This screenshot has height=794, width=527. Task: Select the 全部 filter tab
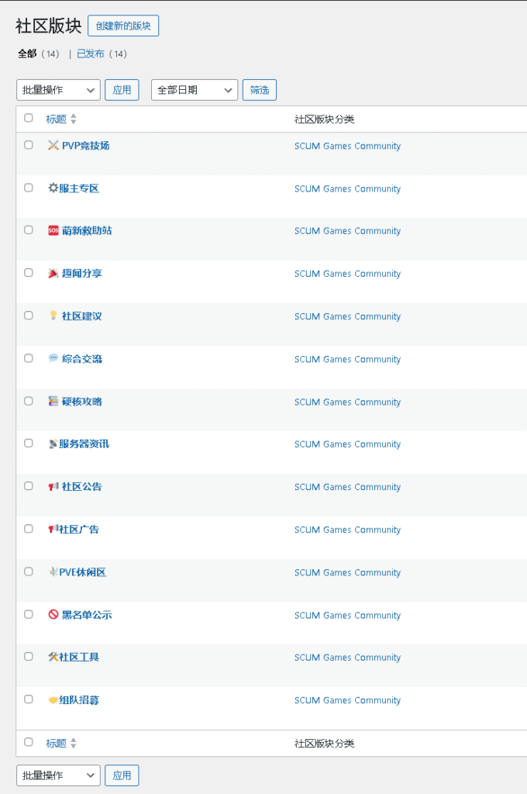27,54
